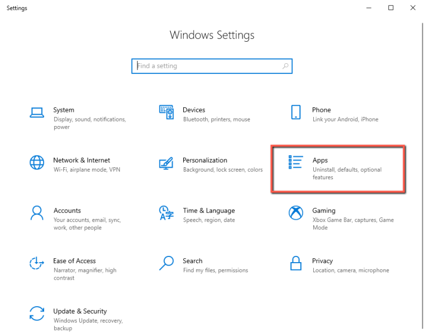
Task: Click the Privacy padlock icon
Action: click(x=296, y=263)
